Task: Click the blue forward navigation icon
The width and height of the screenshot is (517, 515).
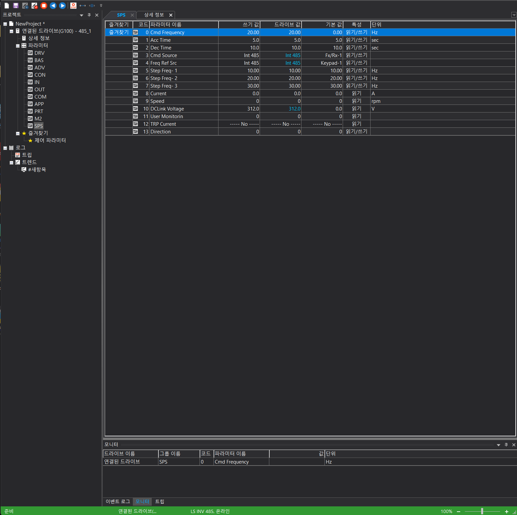Action: 62,5
